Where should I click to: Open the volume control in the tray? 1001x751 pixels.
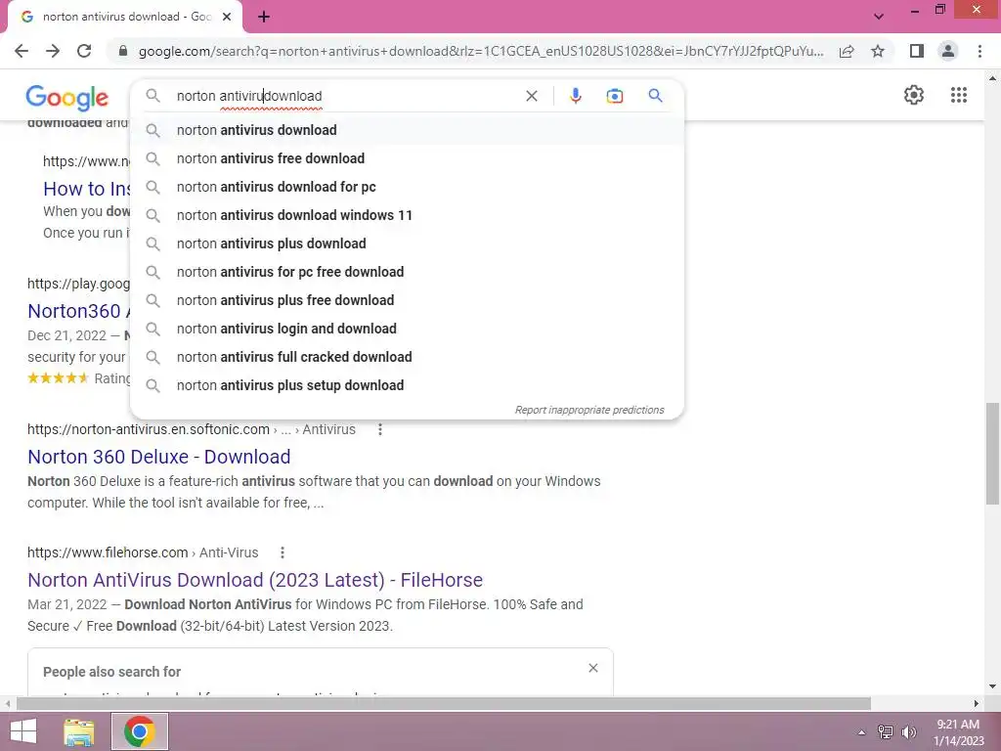coord(909,732)
